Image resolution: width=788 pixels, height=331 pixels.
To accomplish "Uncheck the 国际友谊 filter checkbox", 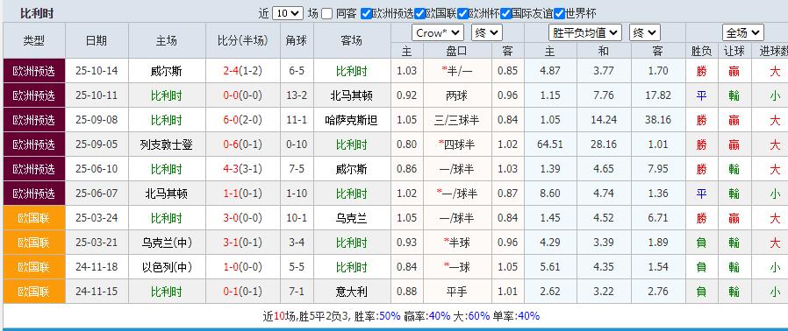I will click(506, 13).
